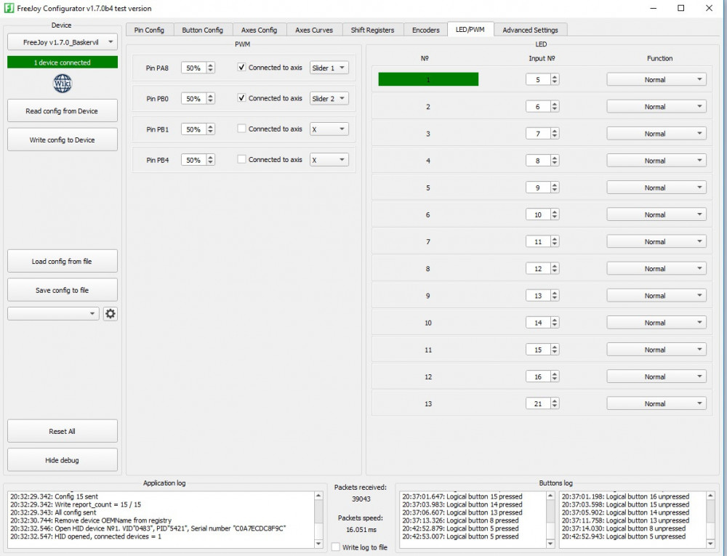Image resolution: width=727 pixels, height=556 pixels.
Task: Click LED 1 Input number field showing 5
Action: point(542,79)
